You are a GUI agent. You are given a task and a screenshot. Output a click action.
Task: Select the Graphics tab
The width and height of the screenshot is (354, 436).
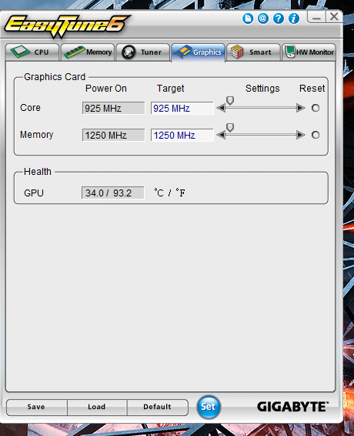pos(198,52)
